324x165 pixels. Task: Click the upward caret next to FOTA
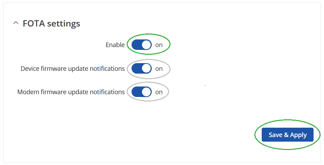coord(16,23)
